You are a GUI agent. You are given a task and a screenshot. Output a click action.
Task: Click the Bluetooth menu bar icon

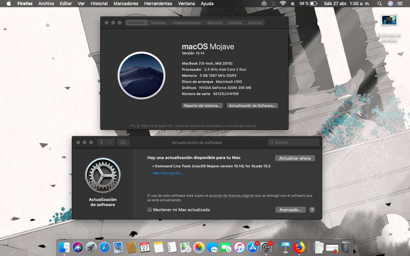click(x=273, y=4)
